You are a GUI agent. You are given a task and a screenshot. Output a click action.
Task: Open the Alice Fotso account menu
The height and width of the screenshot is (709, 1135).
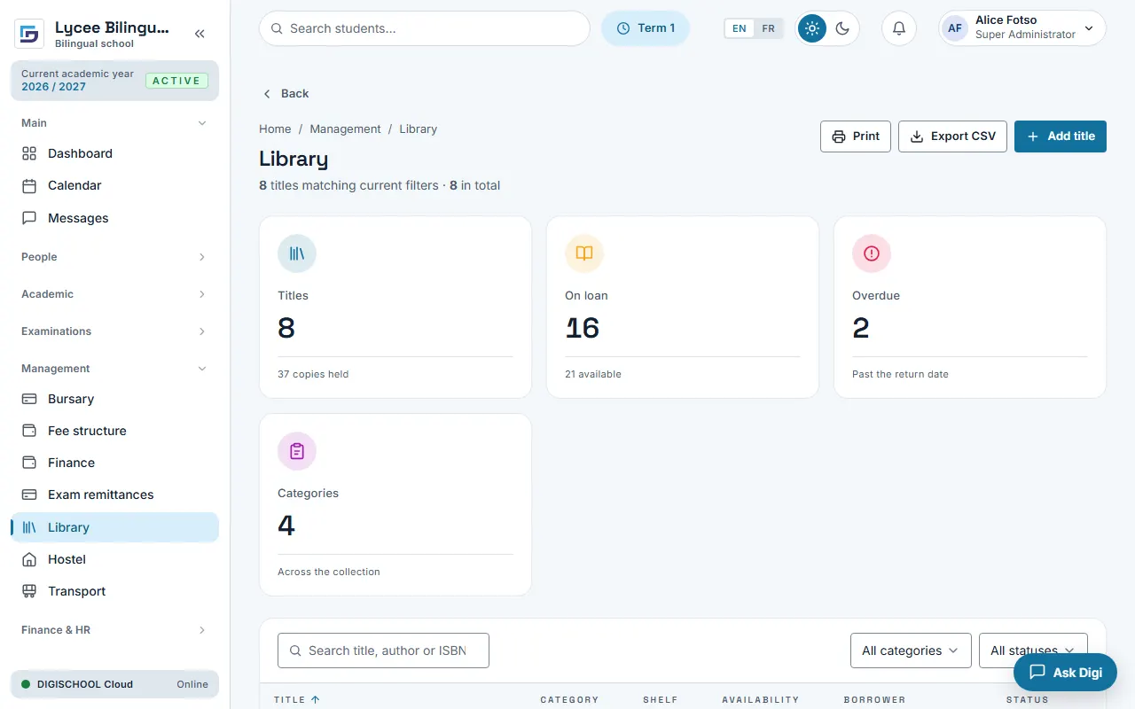[x=1022, y=28]
